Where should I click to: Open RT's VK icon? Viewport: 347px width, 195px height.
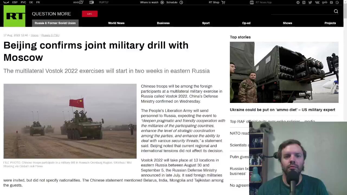click(x=317, y=2)
